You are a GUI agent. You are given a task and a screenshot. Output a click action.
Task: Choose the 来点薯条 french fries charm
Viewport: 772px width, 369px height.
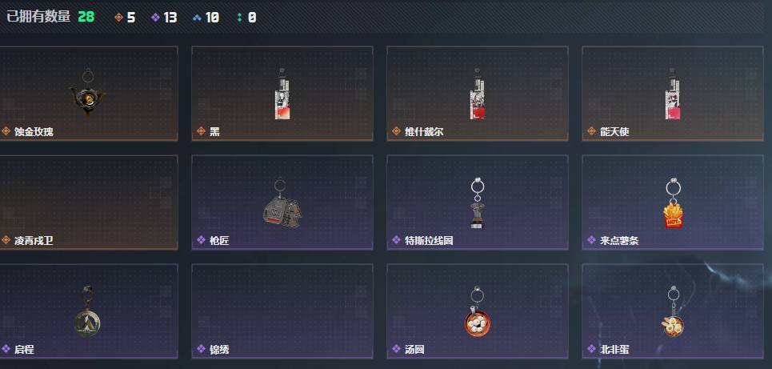coord(673,203)
